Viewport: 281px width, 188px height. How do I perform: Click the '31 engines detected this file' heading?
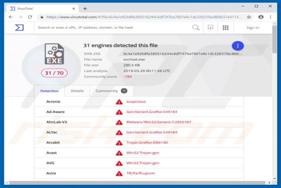point(120,45)
